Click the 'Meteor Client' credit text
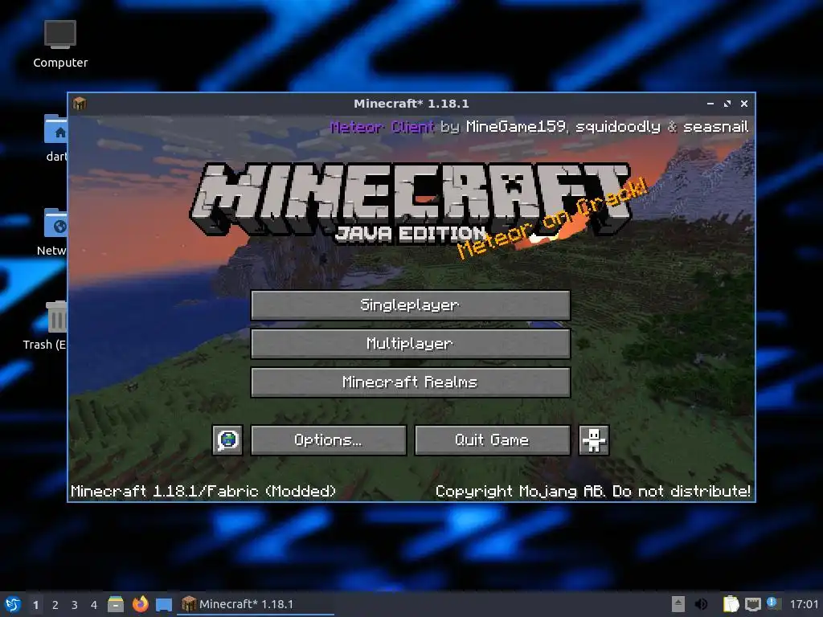This screenshot has width=823, height=617. point(382,126)
